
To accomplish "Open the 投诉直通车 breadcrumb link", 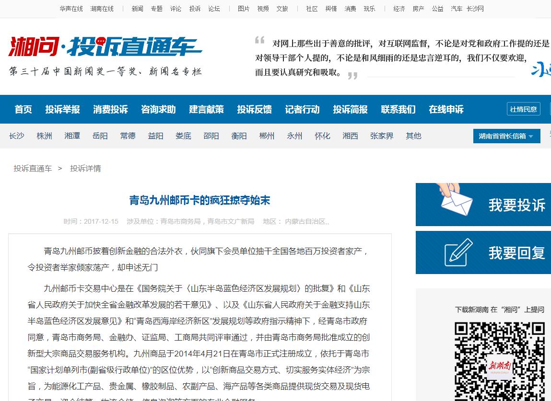I will [x=33, y=168].
